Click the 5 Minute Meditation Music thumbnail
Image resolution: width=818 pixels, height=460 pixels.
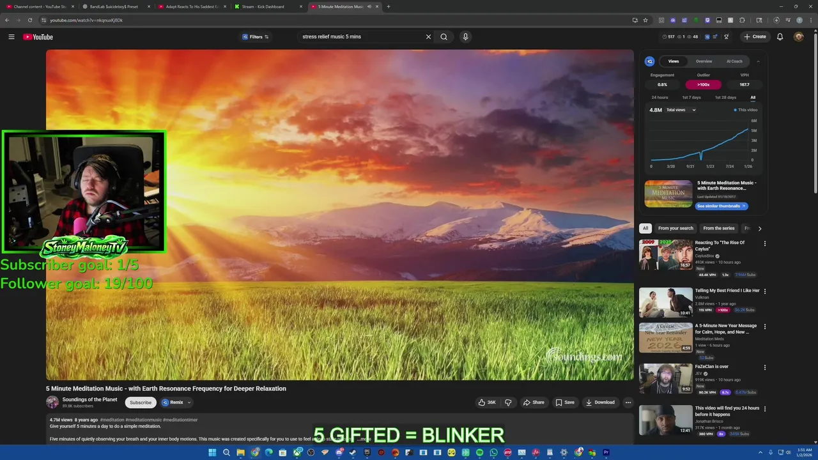(668, 194)
